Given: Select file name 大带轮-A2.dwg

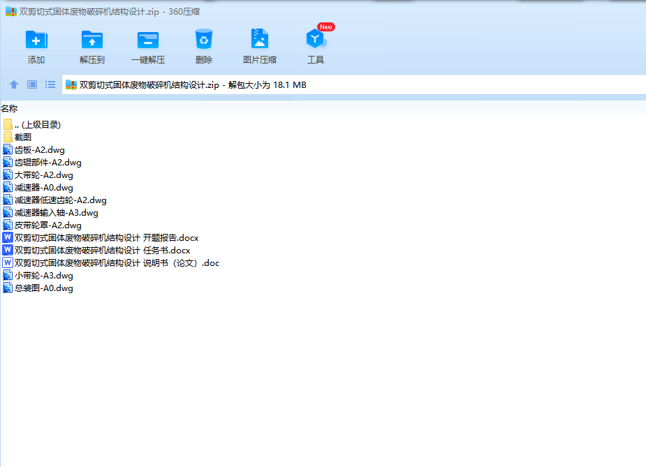Looking at the screenshot, I should click(44, 175).
